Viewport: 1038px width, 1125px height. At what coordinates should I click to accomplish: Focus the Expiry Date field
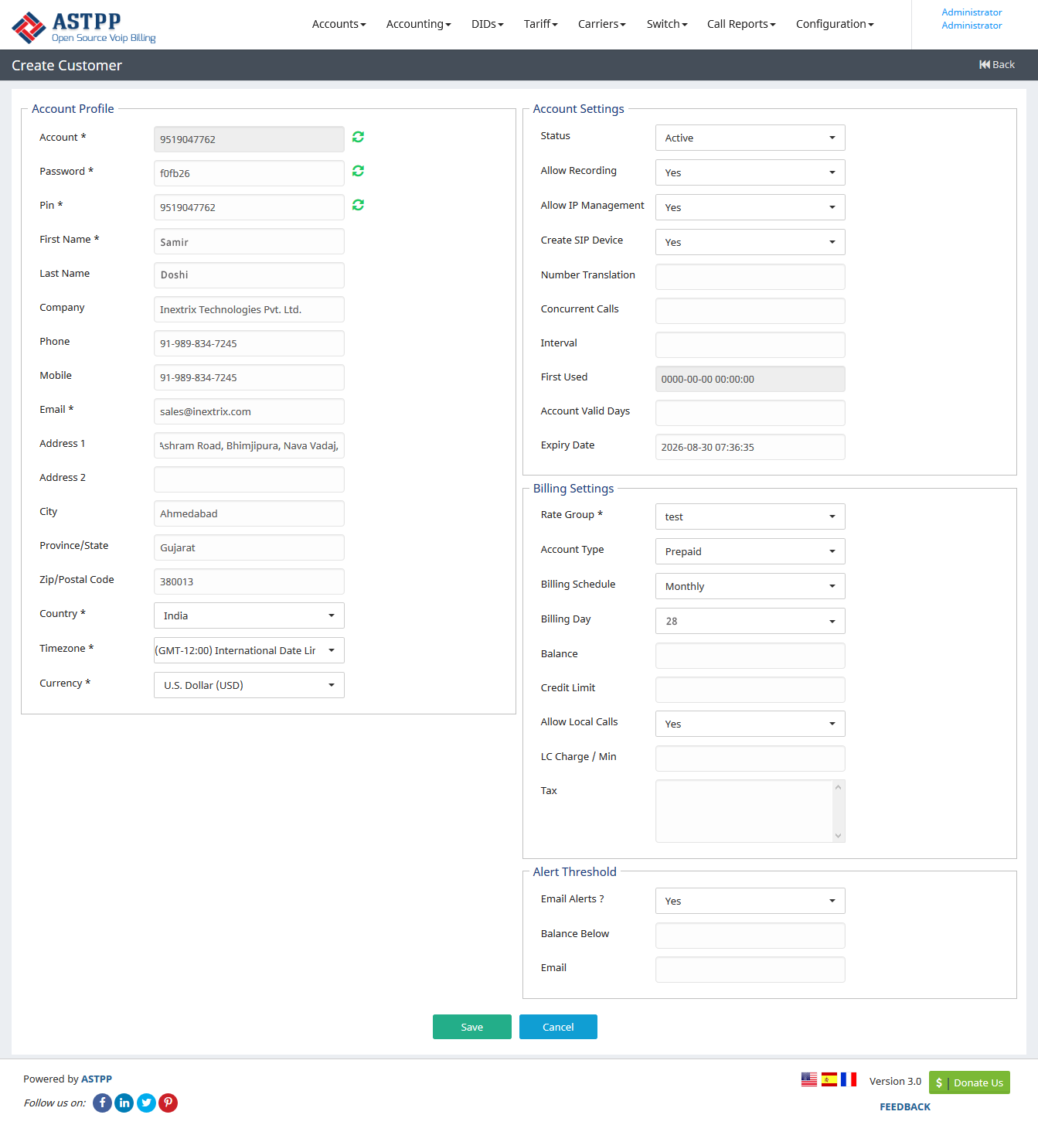(750, 447)
